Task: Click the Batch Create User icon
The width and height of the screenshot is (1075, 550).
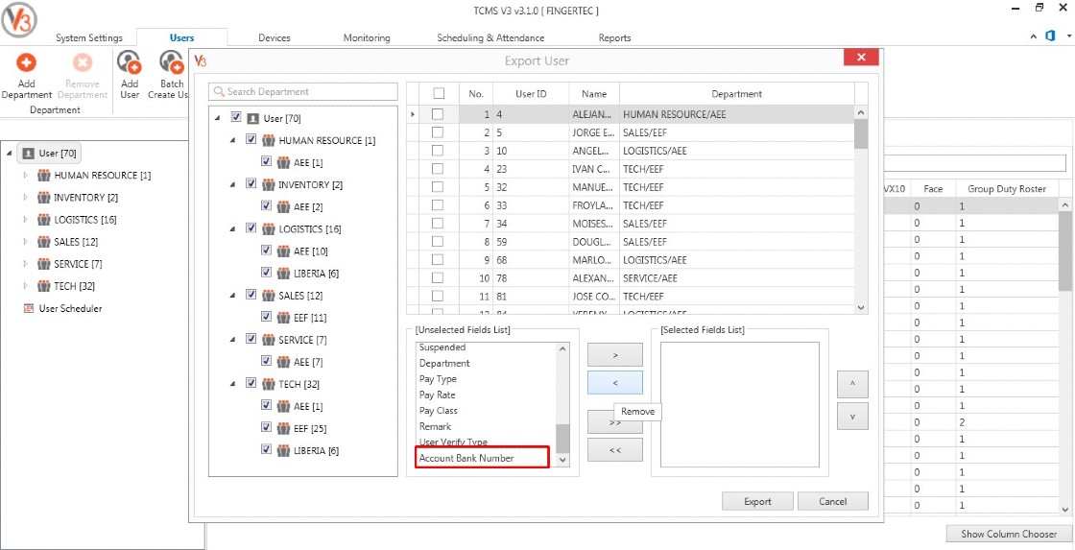Action: [x=171, y=63]
